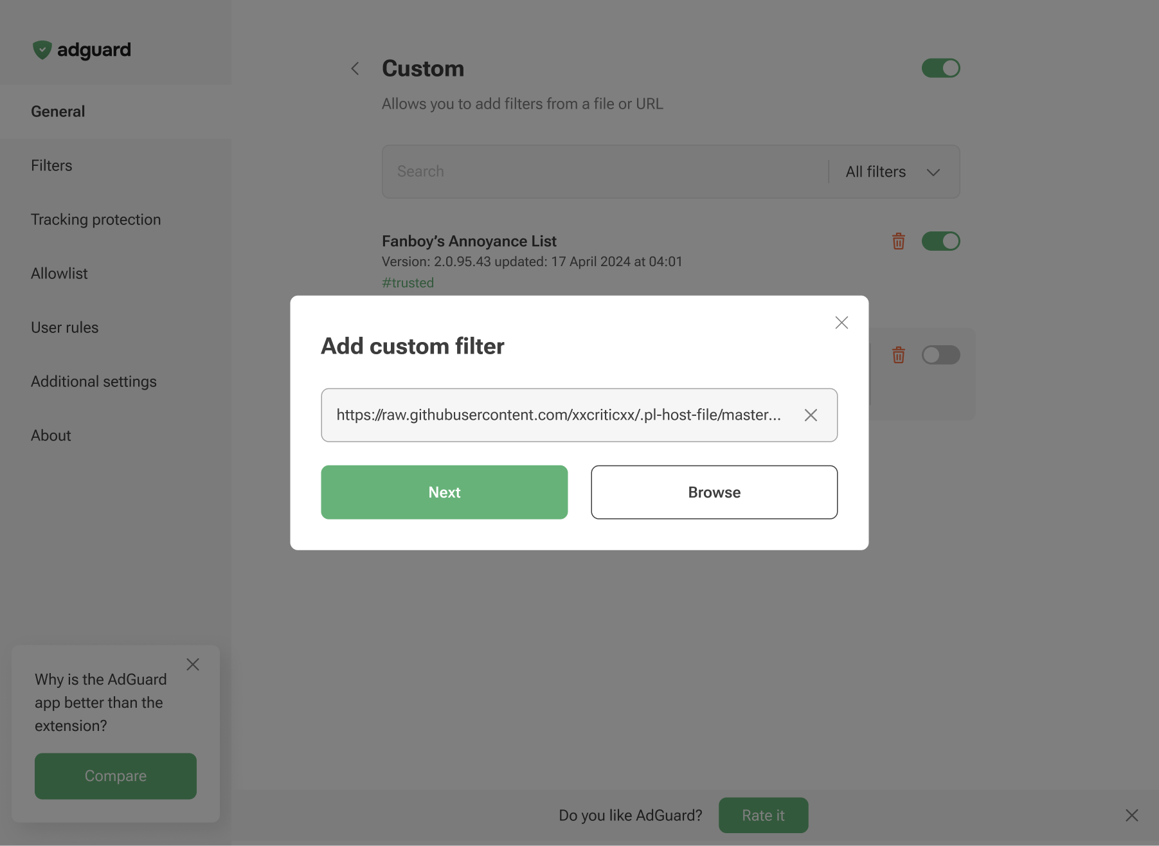Open the All filters dropdown
Screen dimensions: 1159x846
tap(894, 172)
